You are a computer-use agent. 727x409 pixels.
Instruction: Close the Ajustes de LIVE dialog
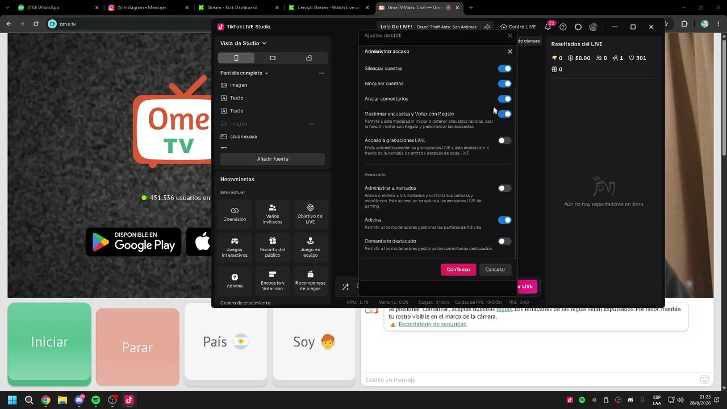pyautogui.click(x=510, y=35)
